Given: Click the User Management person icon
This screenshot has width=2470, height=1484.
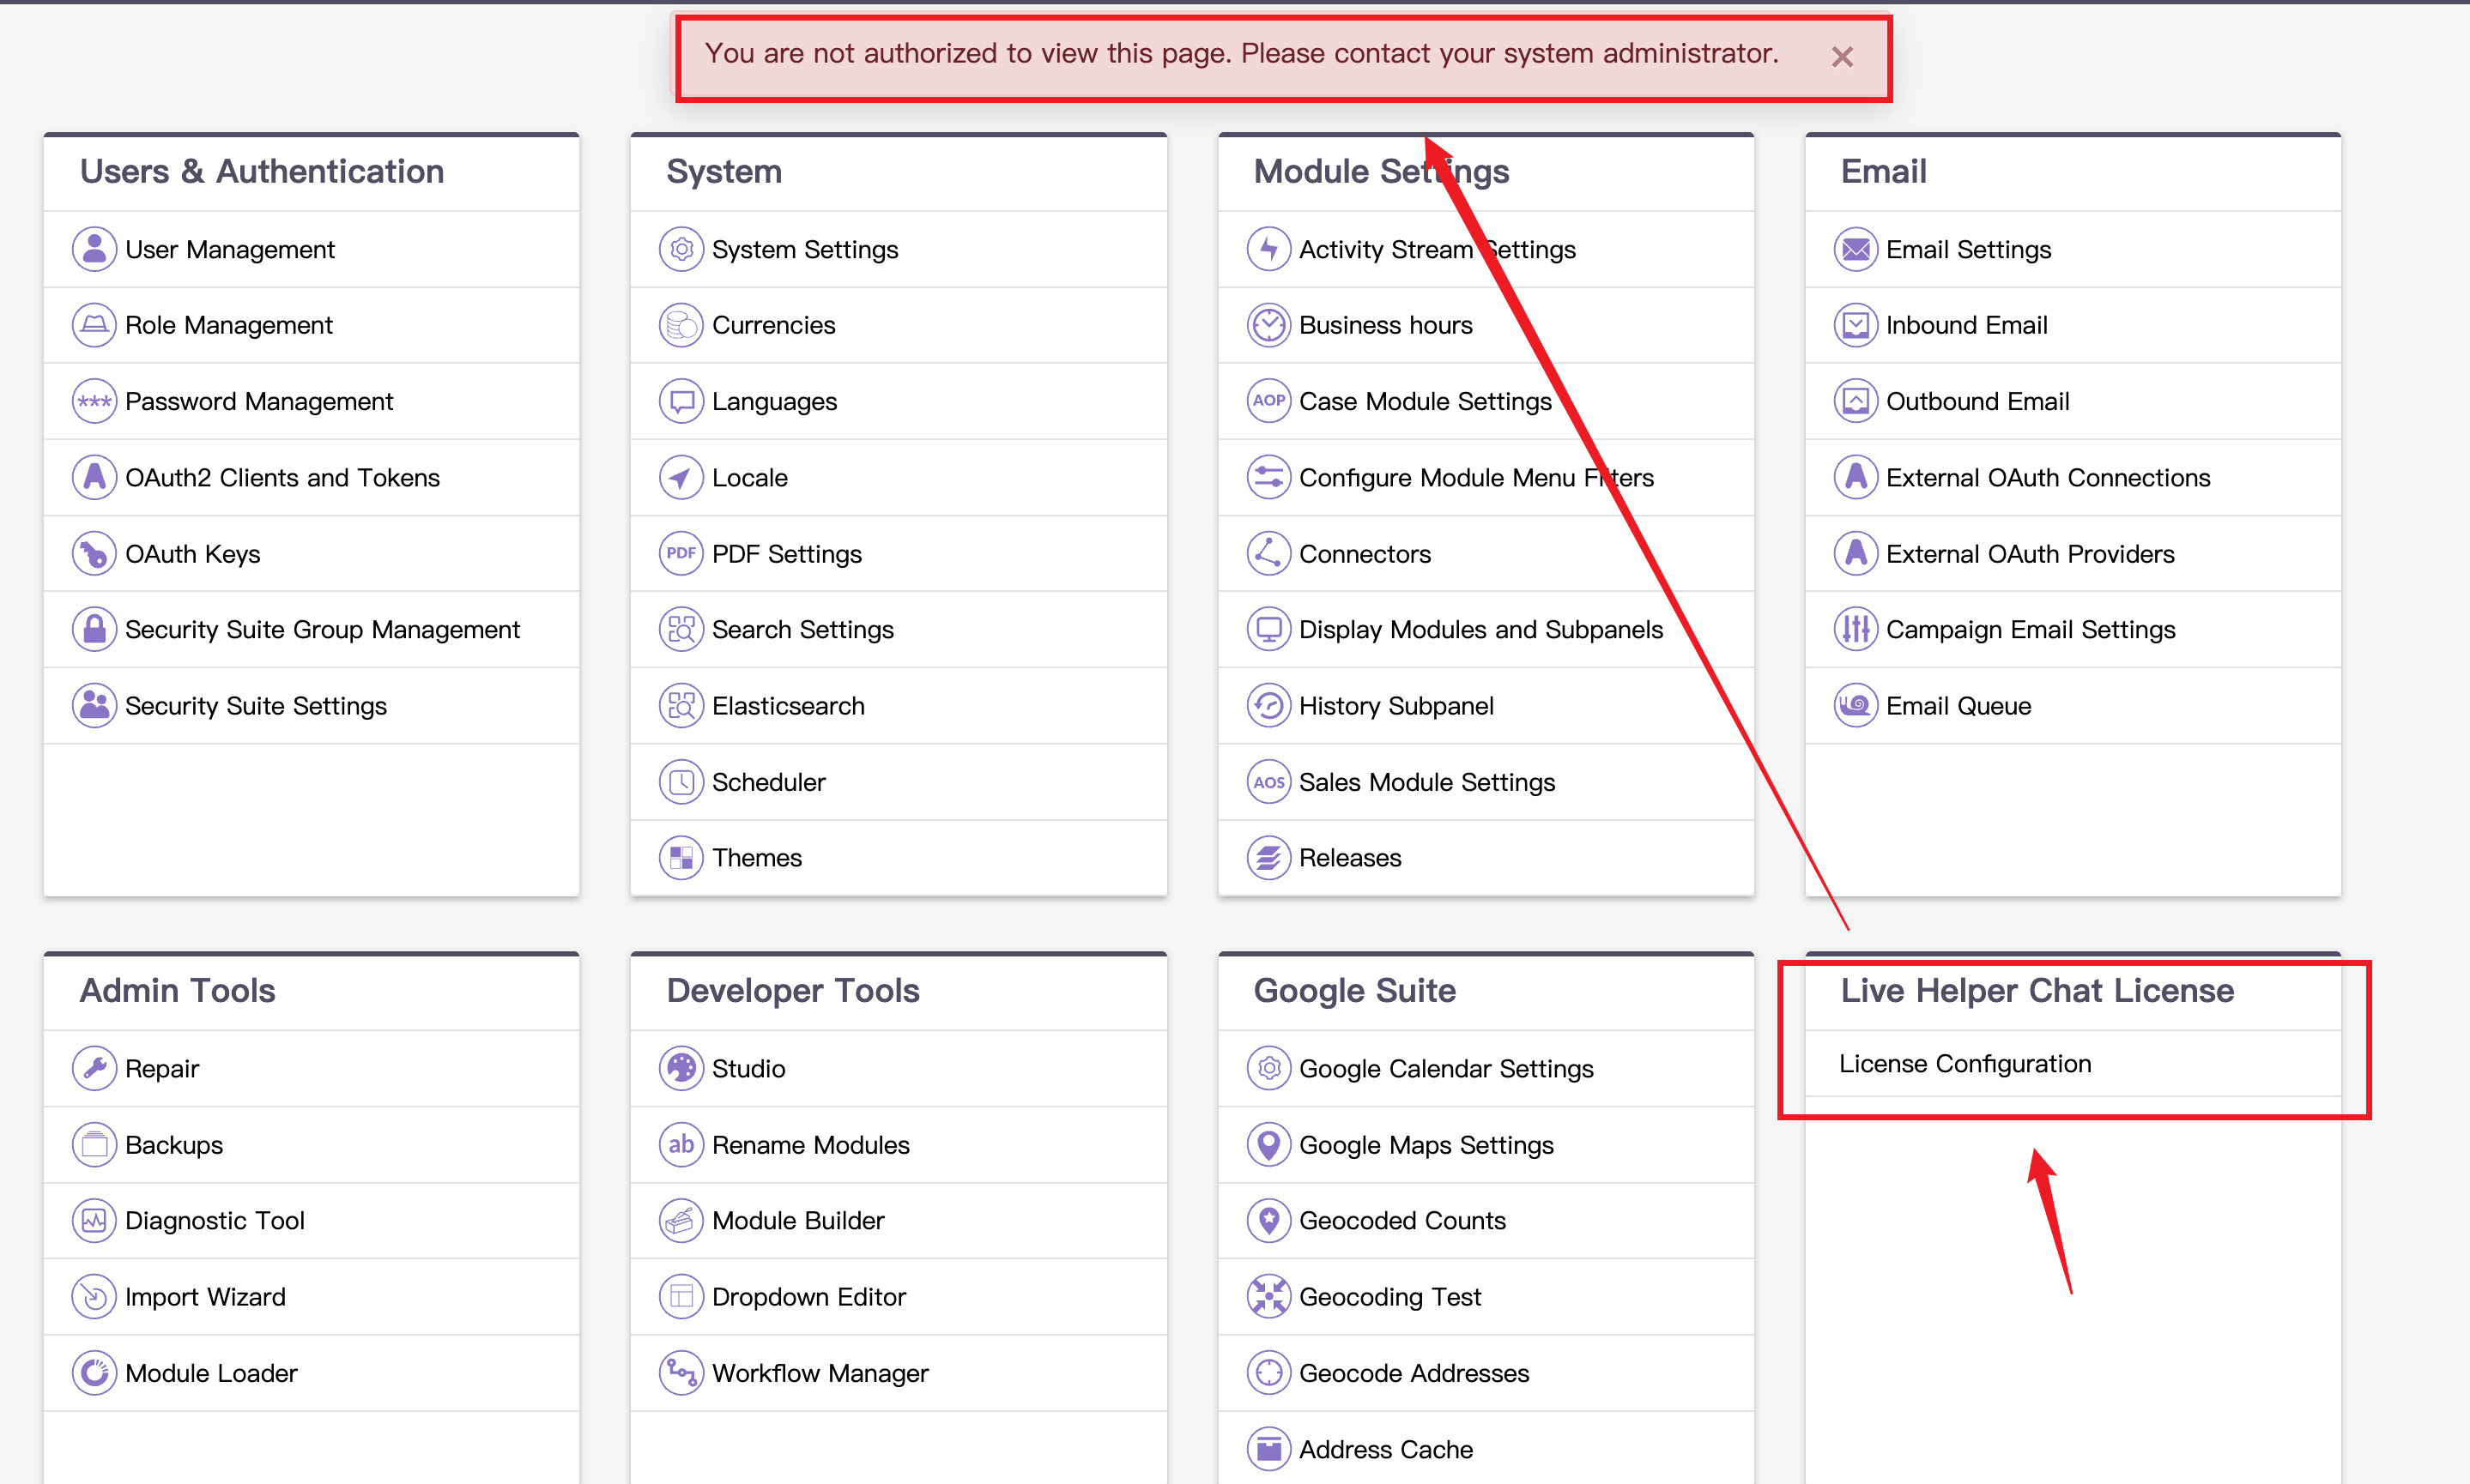Looking at the screenshot, I should coord(94,249).
